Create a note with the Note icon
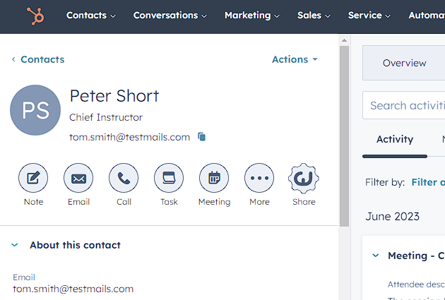Screen dimensions: 445x300 [x=33, y=179]
